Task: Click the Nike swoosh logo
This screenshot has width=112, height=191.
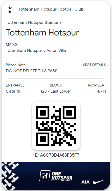Action: pos(99,181)
